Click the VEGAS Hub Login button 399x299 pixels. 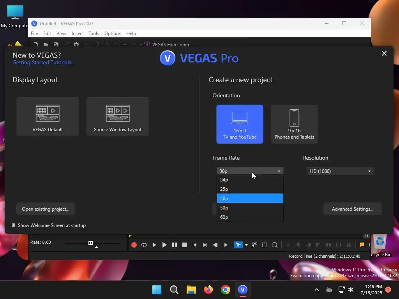click(166, 44)
